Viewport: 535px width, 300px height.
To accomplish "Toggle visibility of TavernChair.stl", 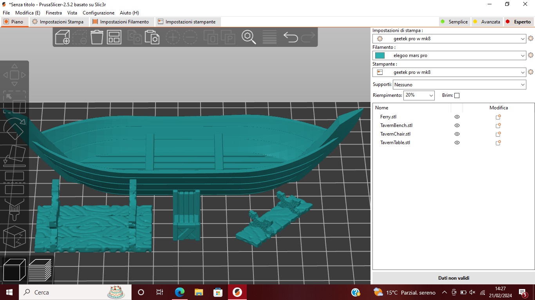I will 457,134.
